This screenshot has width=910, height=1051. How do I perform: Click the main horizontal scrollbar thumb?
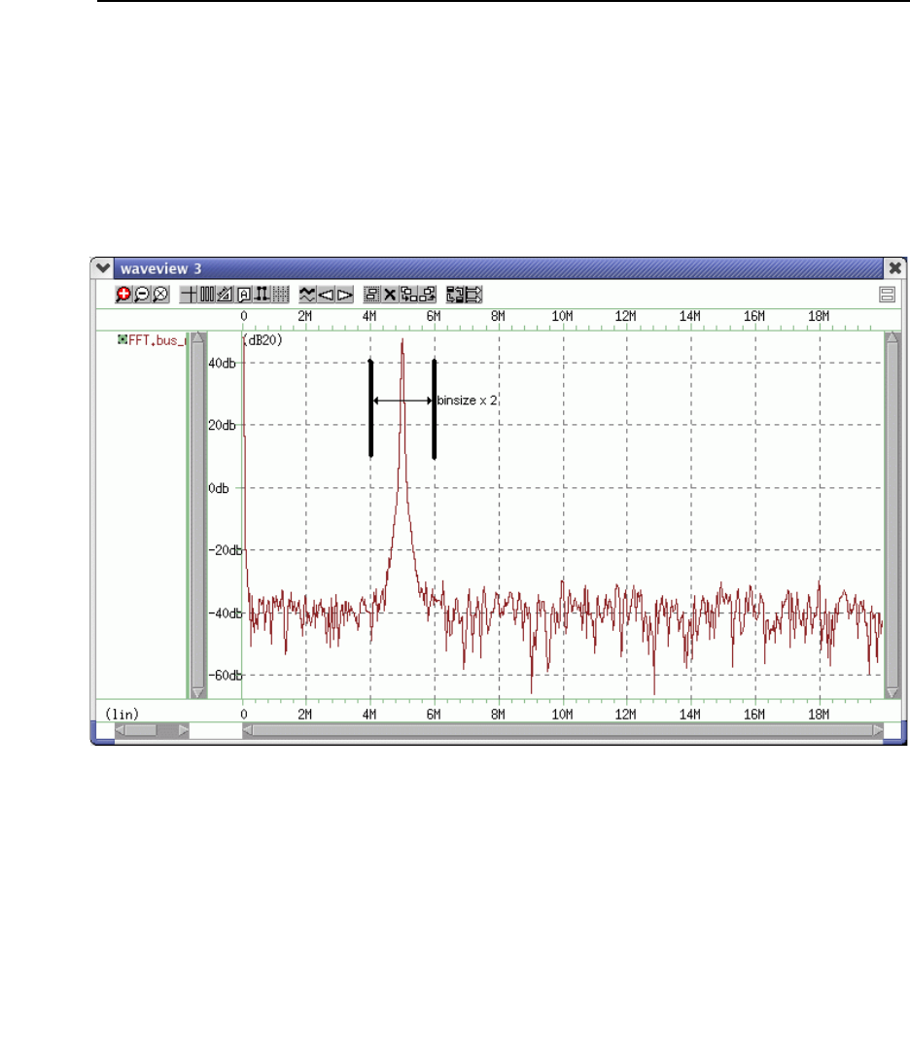coord(563,730)
